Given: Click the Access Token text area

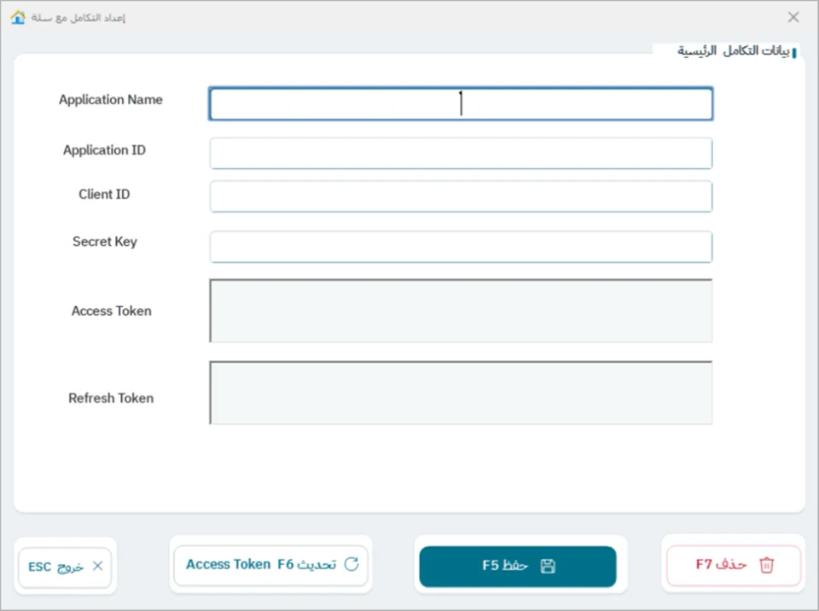Looking at the screenshot, I should click(x=461, y=311).
